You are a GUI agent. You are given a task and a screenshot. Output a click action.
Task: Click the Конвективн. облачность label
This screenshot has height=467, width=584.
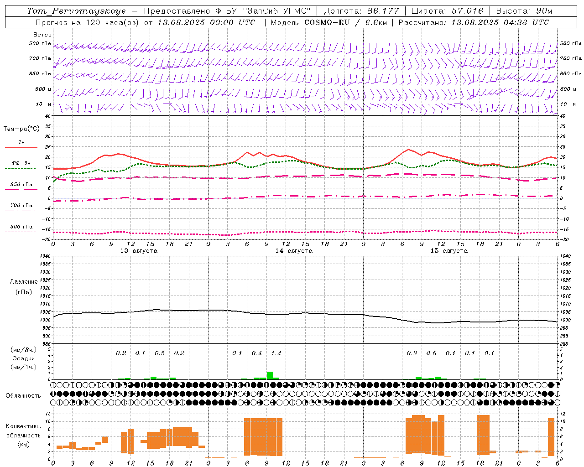coord(23,431)
